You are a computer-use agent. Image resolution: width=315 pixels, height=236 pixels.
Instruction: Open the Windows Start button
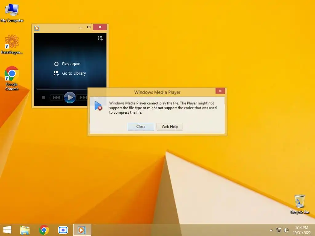tap(7, 230)
